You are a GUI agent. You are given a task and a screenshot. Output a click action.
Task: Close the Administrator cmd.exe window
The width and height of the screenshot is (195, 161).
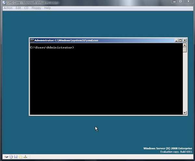point(185,40)
